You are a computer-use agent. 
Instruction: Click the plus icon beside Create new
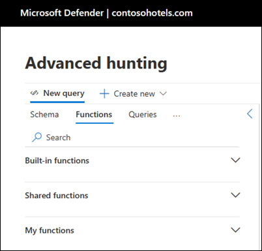coord(104,94)
